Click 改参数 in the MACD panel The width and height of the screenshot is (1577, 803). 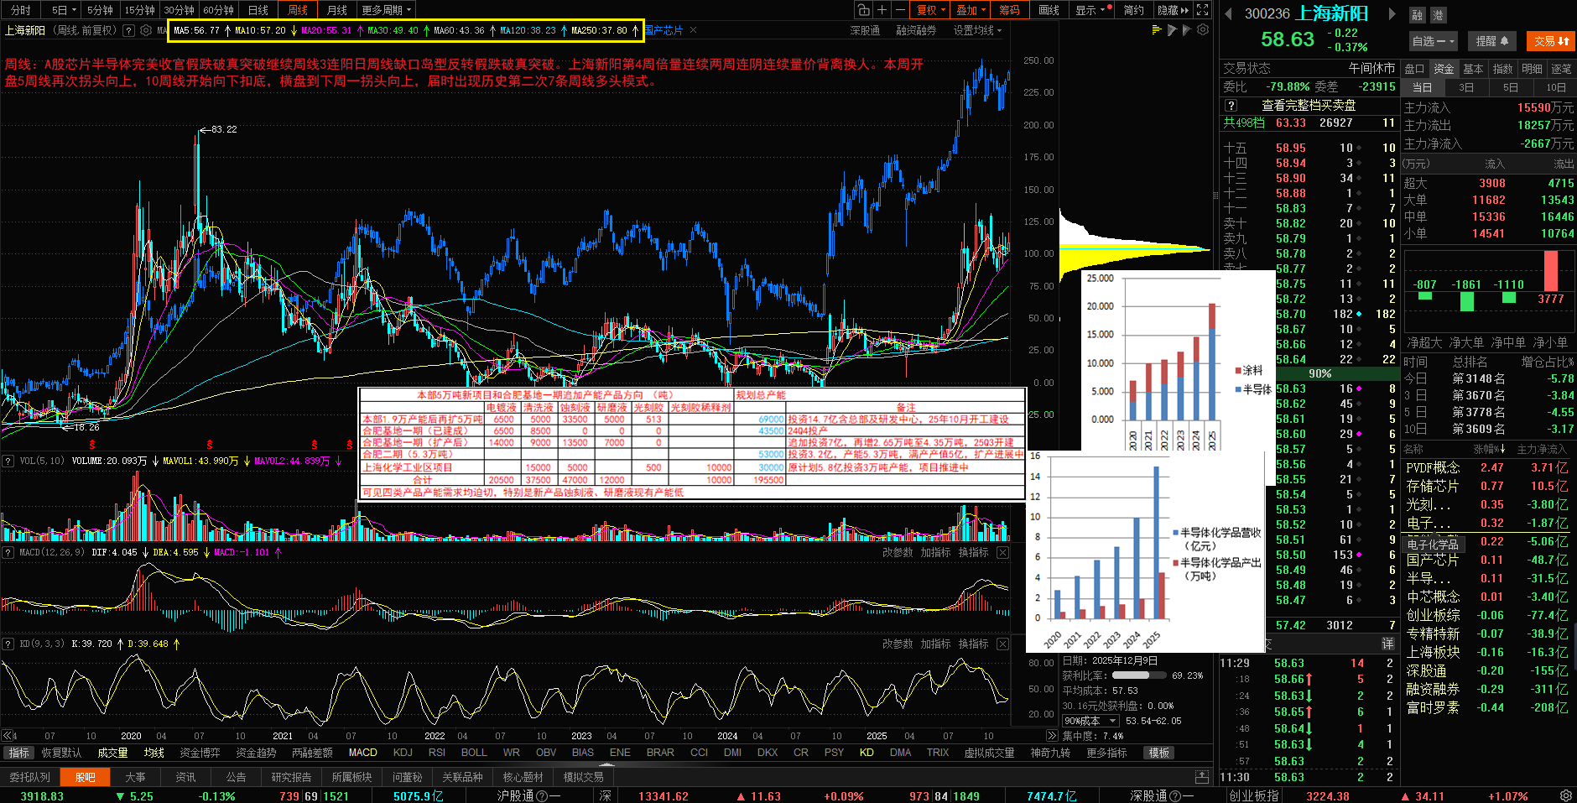point(898,552)
